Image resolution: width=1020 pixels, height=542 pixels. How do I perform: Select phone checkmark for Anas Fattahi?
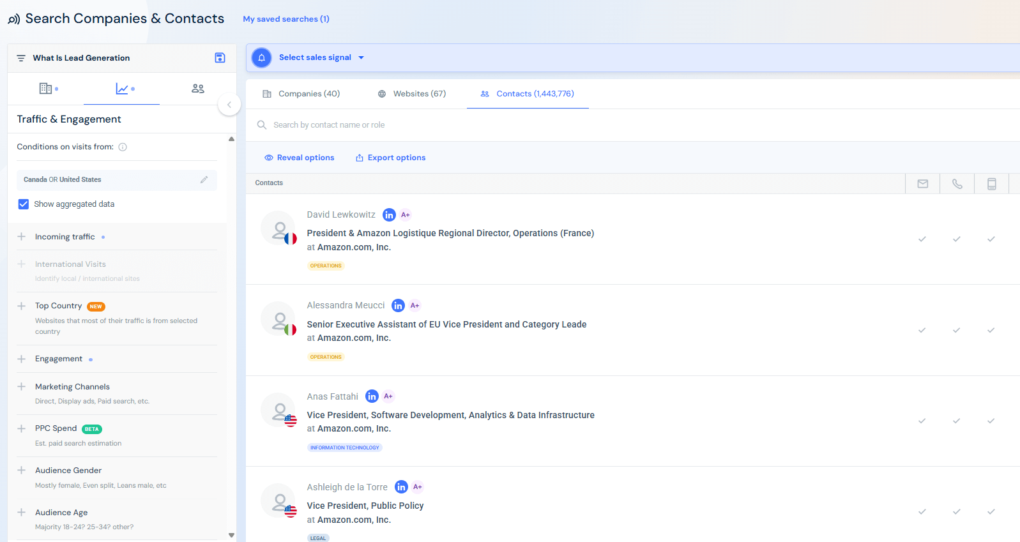tap(957, 421)
